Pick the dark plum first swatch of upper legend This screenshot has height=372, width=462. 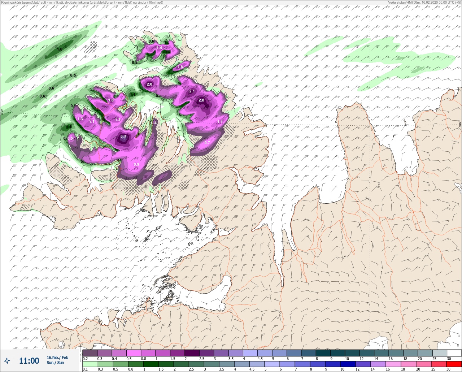[90, 353]
